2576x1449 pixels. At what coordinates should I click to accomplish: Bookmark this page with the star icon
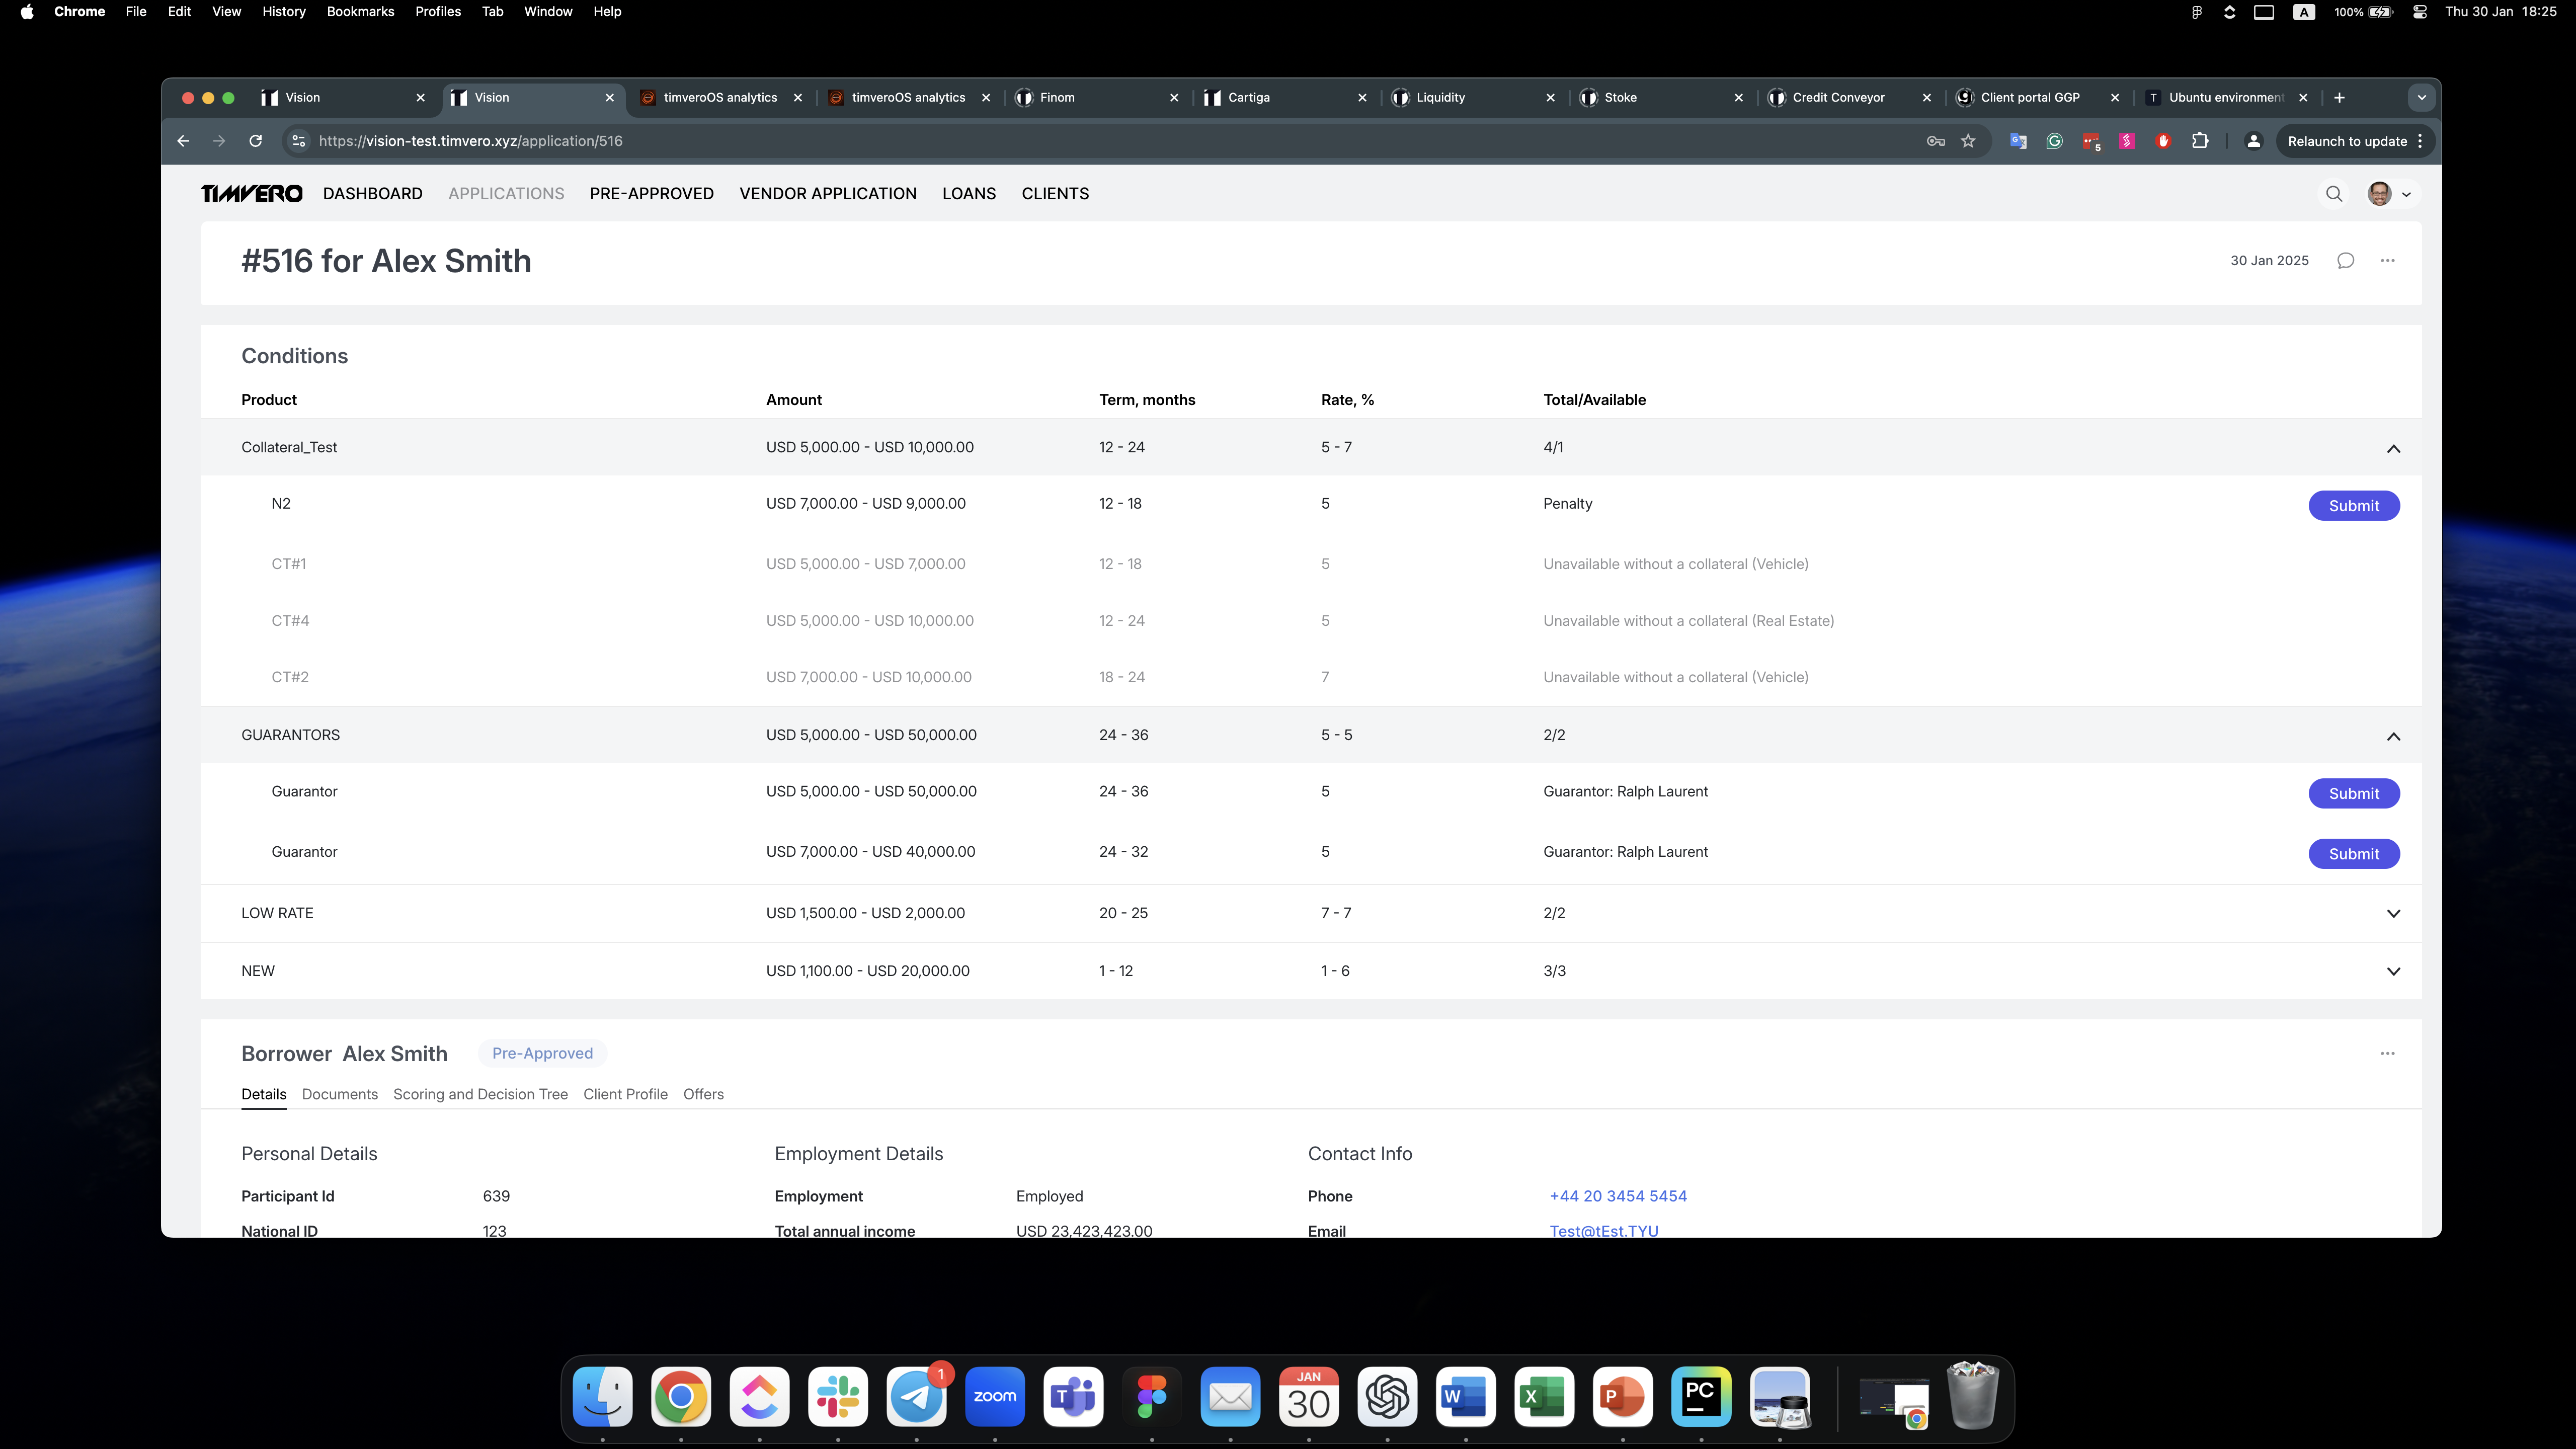[x=1968, y=141]
